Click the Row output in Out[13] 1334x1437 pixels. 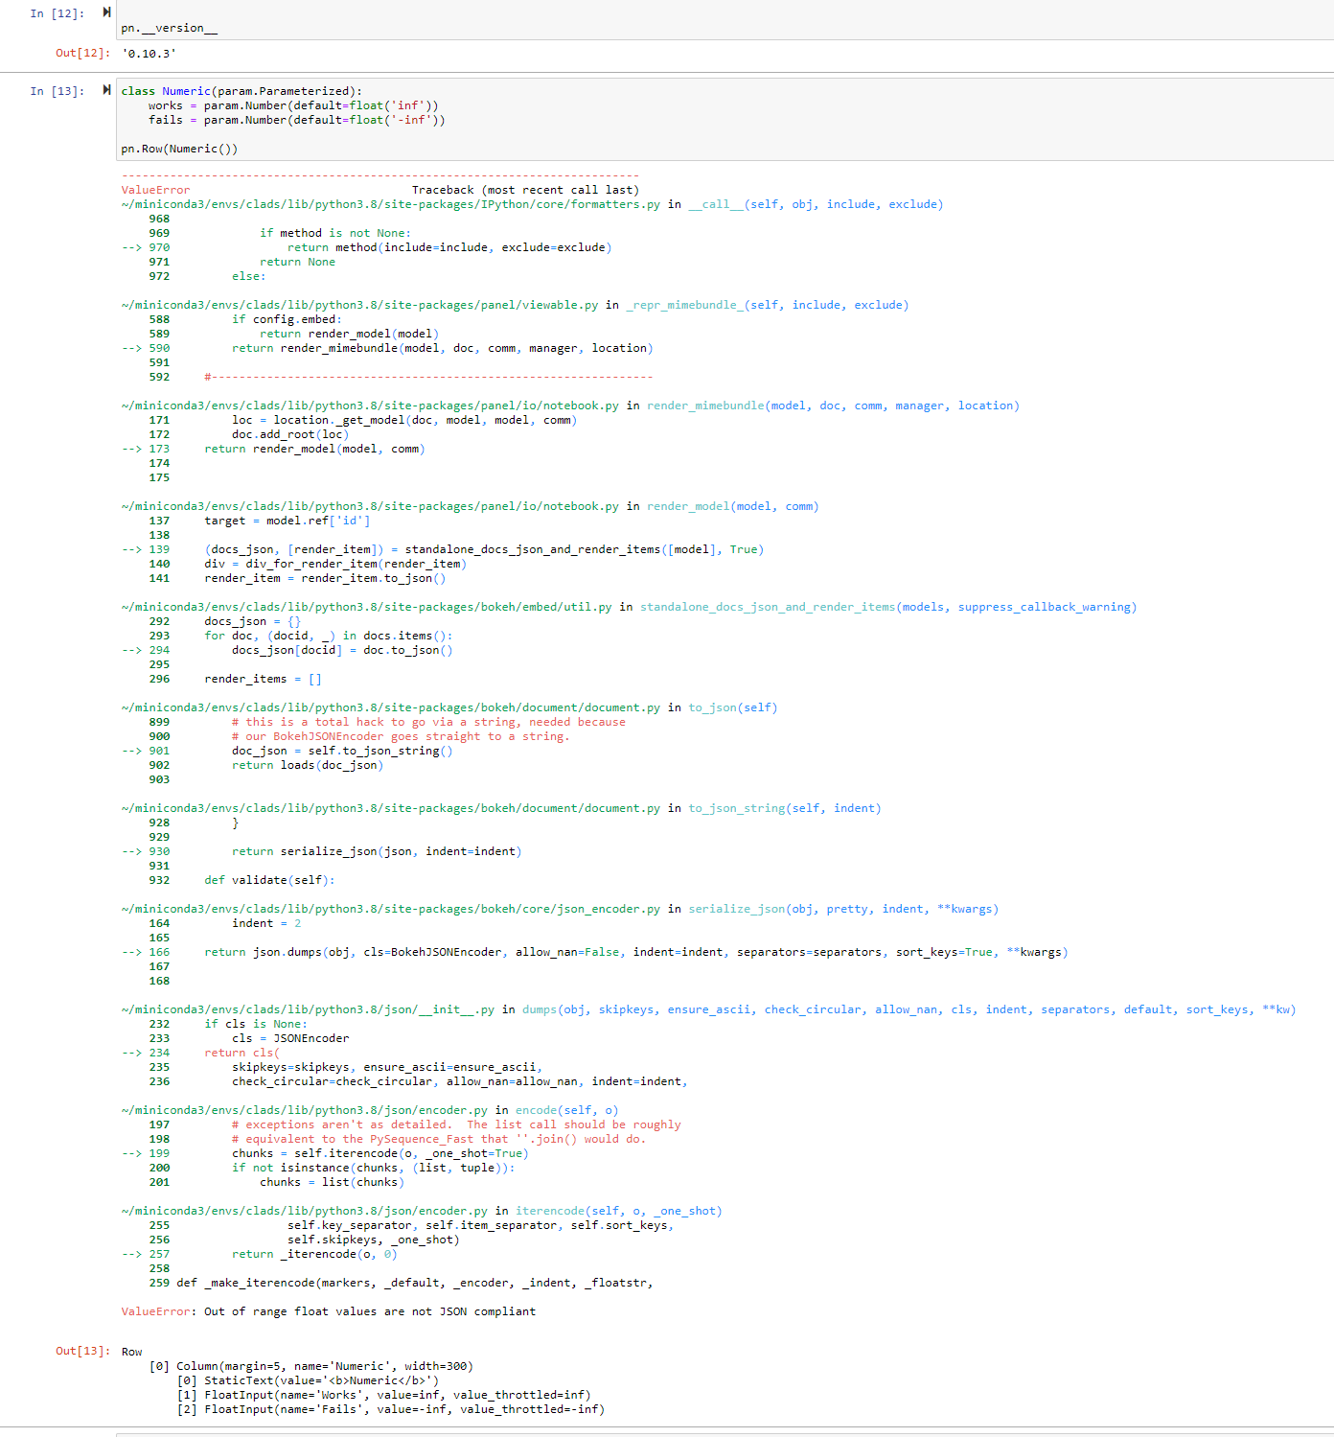click(x=130, y=1351)
